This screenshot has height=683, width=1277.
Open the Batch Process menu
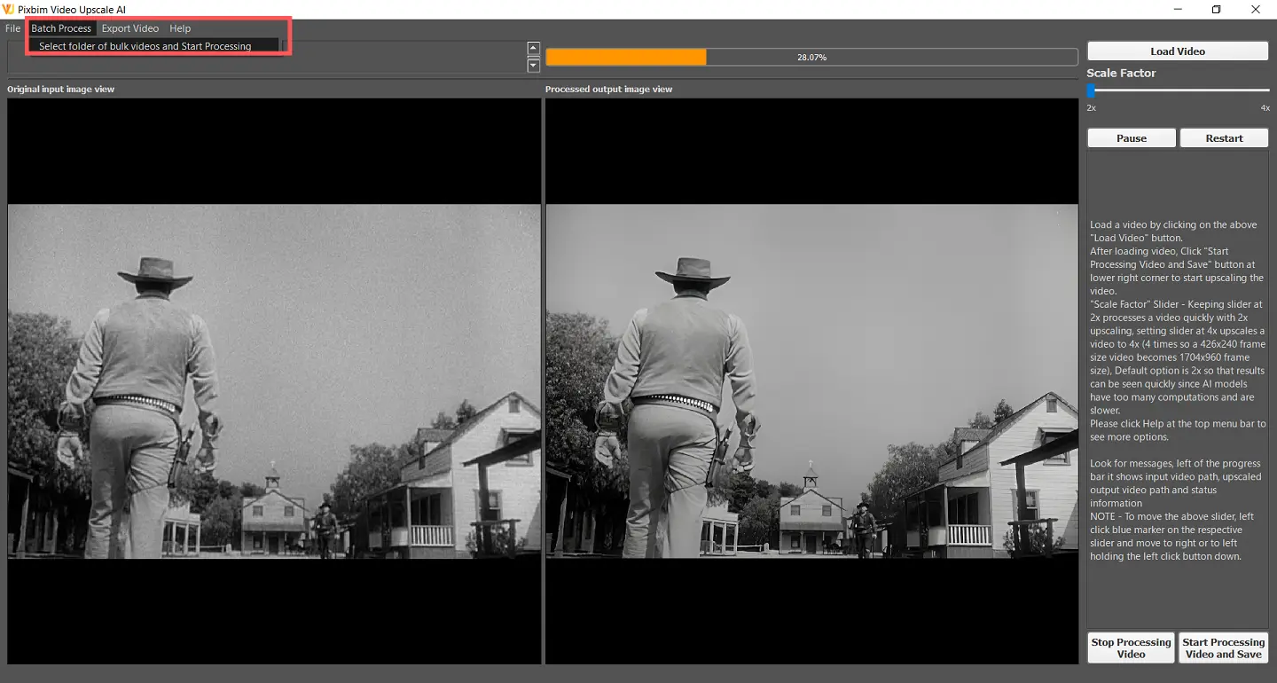[61, 27]
